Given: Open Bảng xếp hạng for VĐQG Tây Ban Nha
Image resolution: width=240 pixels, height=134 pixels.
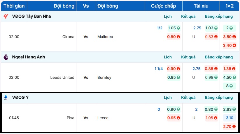Looking at the screenshot, I should click(219, 16).
